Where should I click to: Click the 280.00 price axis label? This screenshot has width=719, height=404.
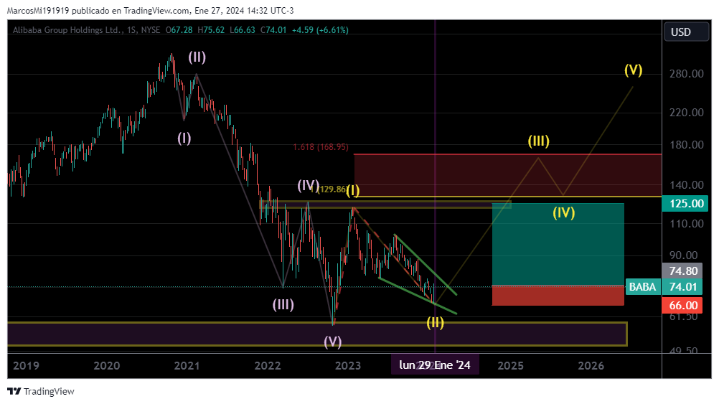686,74
